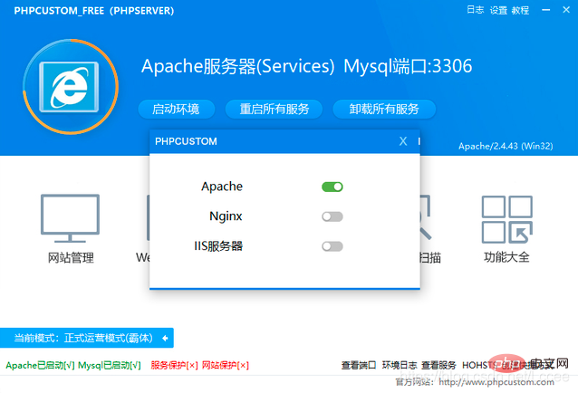Open the 环境日志 link
The image size is (578, 393).
coord(400,365)
